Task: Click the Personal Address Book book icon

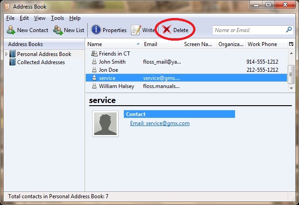Action: [13, 54]
